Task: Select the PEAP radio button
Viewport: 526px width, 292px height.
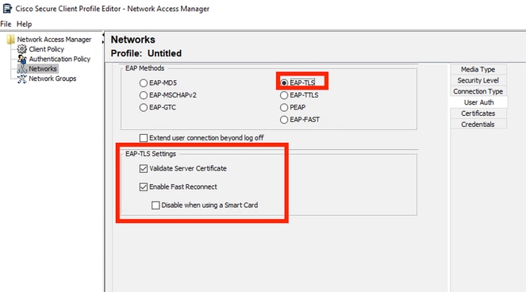Action: coord(284,107)
